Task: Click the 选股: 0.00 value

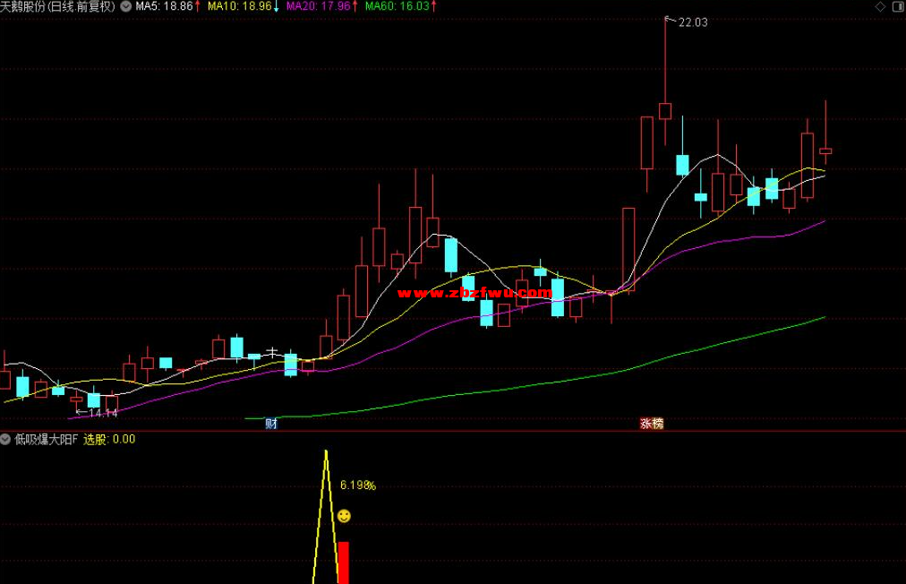Action: point(109,440)
